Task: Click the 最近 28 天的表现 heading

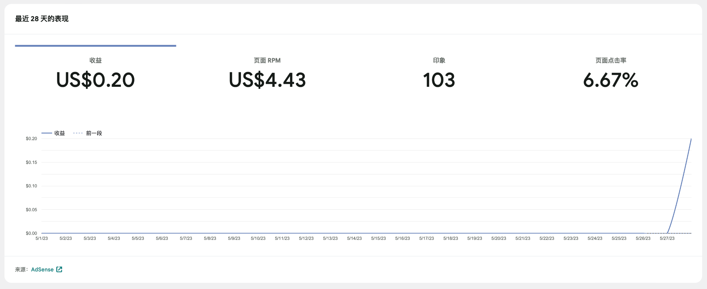Action: coord(42,19)
